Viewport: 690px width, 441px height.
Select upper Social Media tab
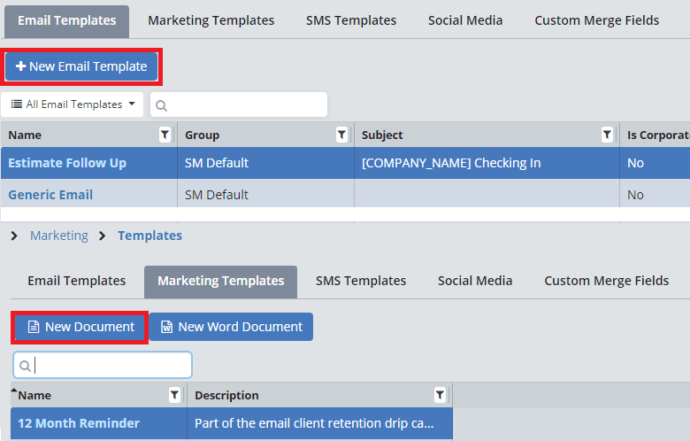pos(465,20)
